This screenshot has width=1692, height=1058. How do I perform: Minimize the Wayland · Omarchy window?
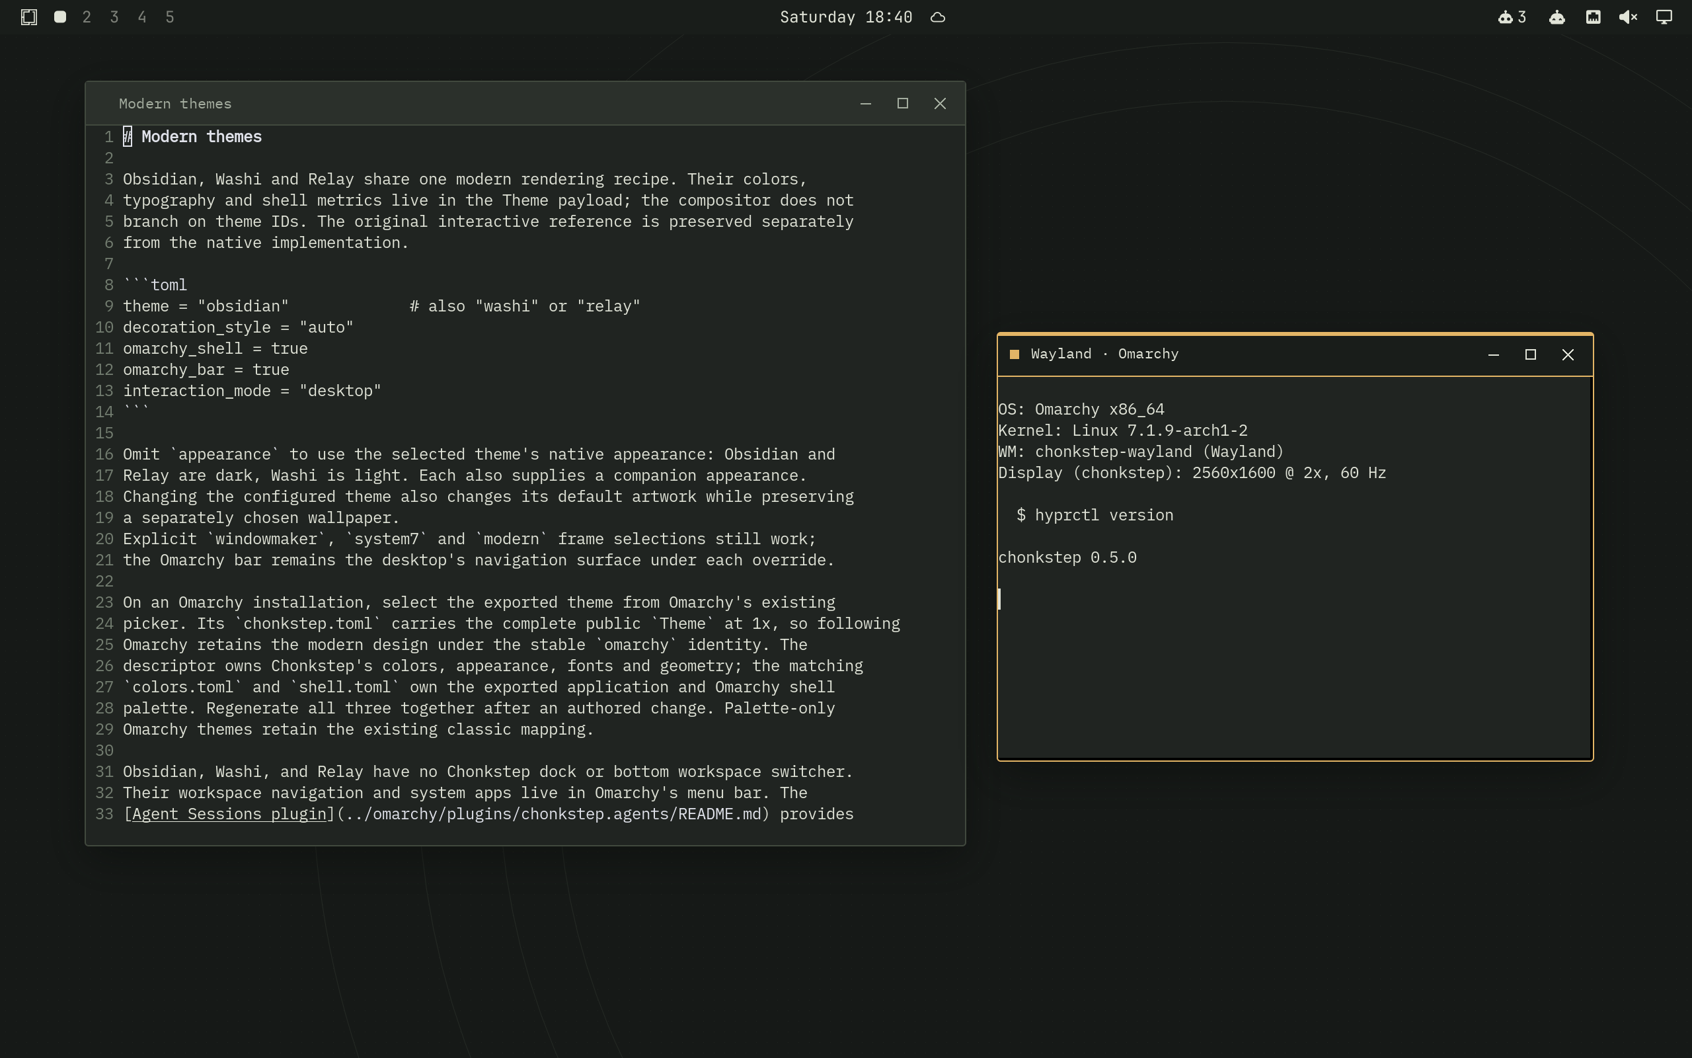click(1494, 355)
